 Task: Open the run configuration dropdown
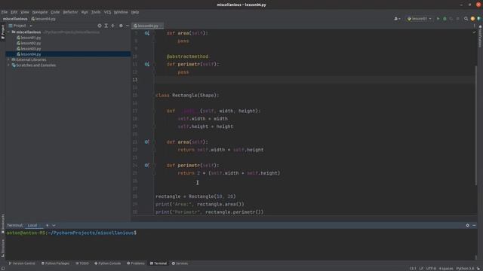(420, 19)
